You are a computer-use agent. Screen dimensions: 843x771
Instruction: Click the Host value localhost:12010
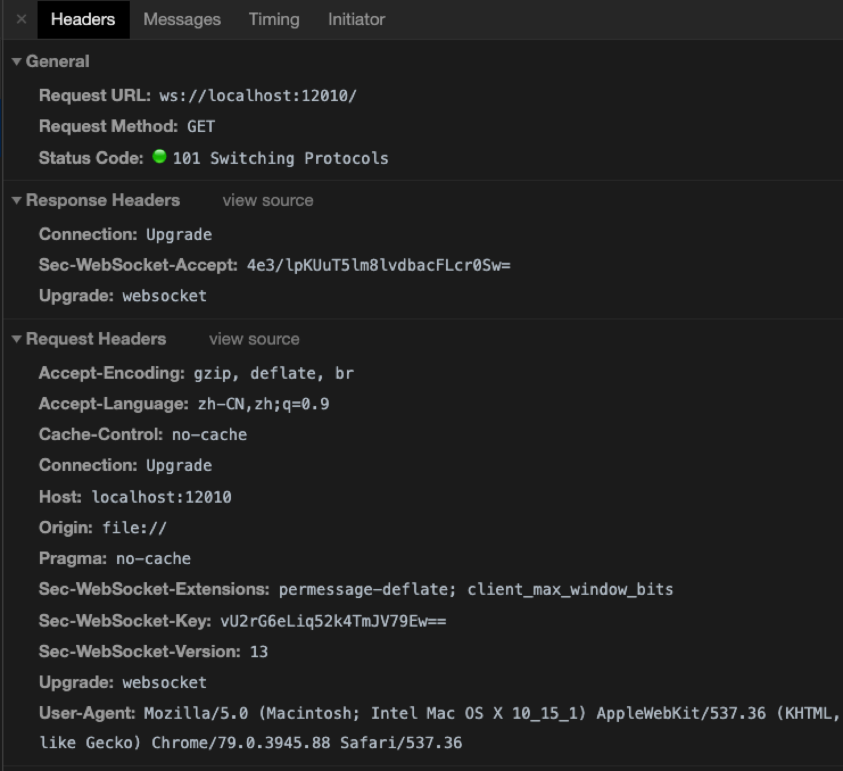click(162, 497)
